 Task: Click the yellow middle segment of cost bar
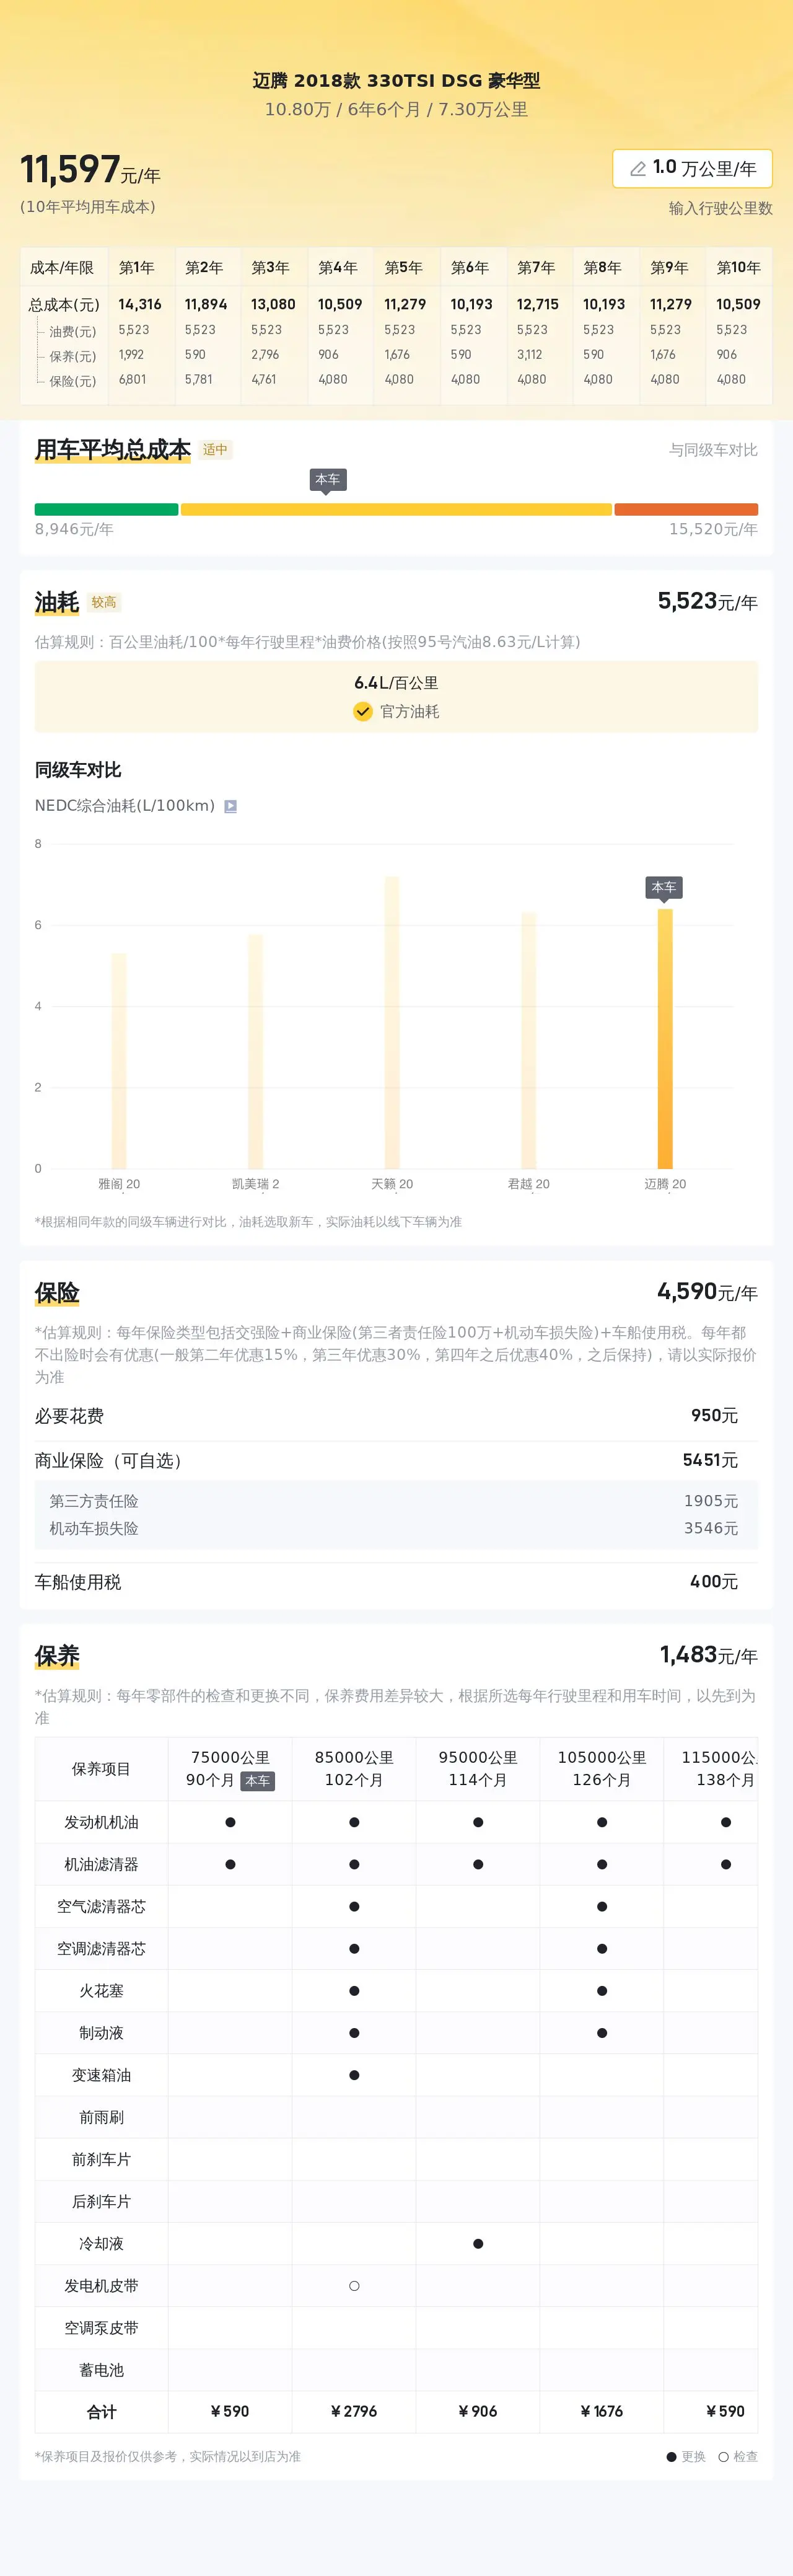point(396,509)
